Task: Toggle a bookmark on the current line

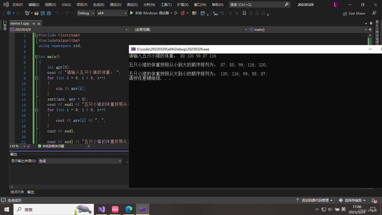Action: (244, 13)
